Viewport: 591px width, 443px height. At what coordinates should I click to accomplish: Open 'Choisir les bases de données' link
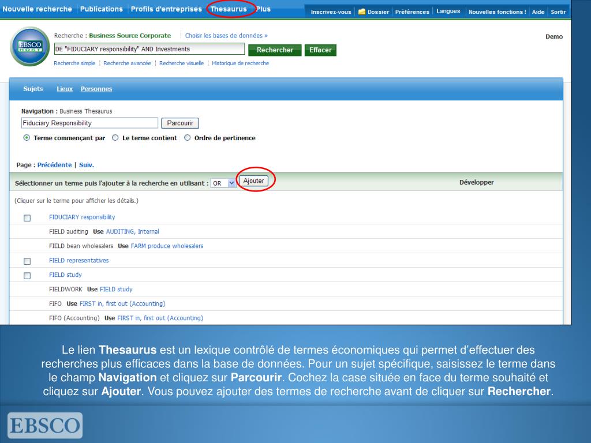tap(226, 35)
